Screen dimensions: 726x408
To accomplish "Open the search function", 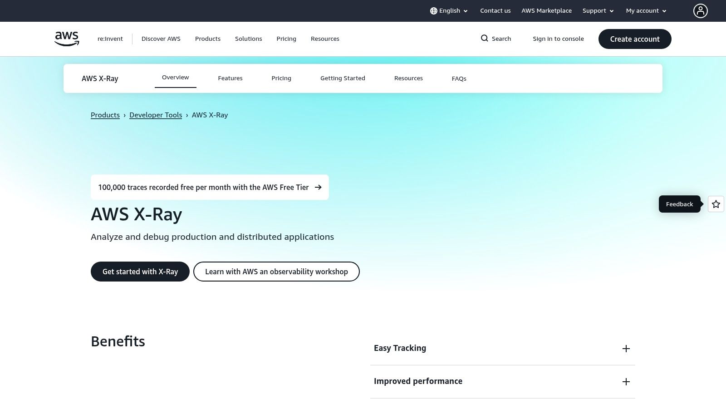I will click(495, 39).
